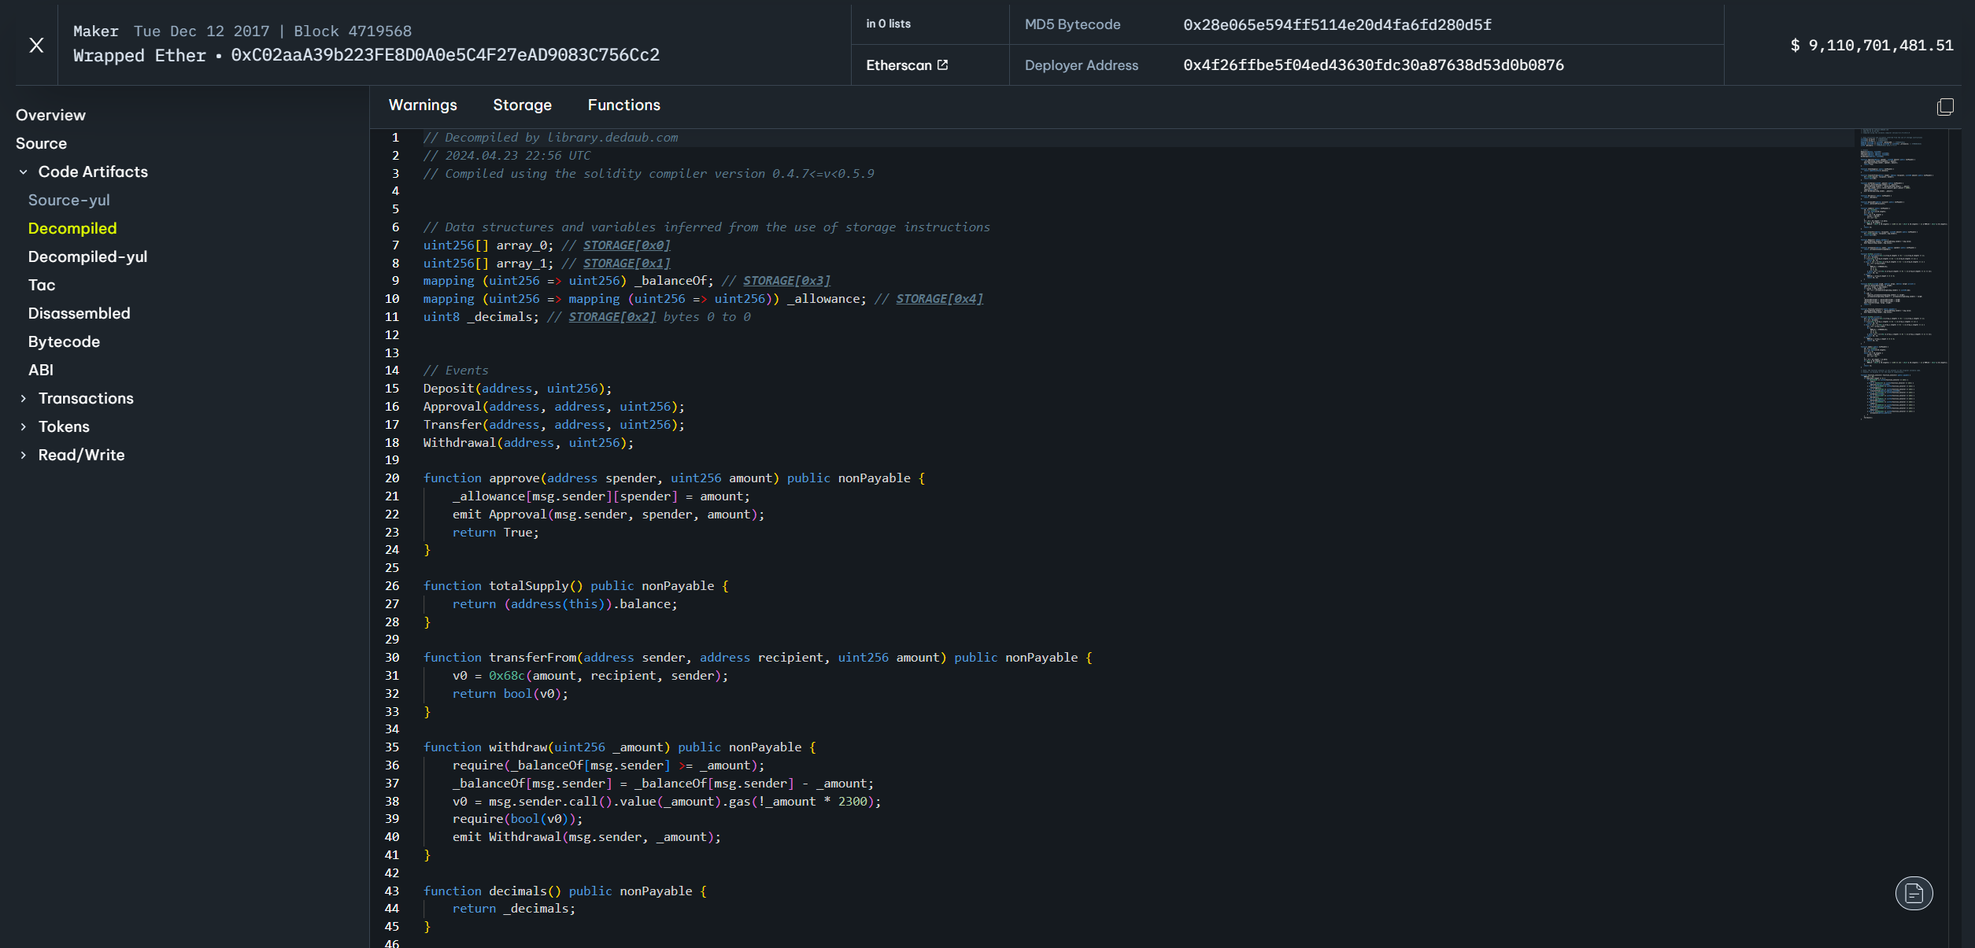Open the Decompiled-yul artifact
This screenshot has height=948, width=1975.
click(87, 257)
